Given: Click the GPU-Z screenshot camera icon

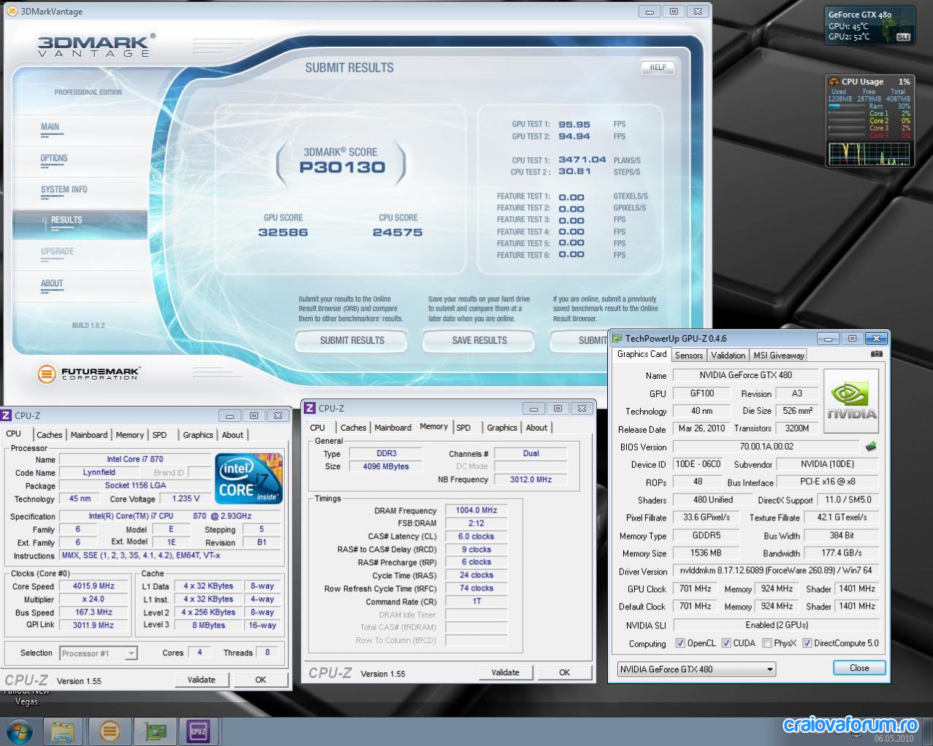Looking at the screenshot, I should click(877, 354).
